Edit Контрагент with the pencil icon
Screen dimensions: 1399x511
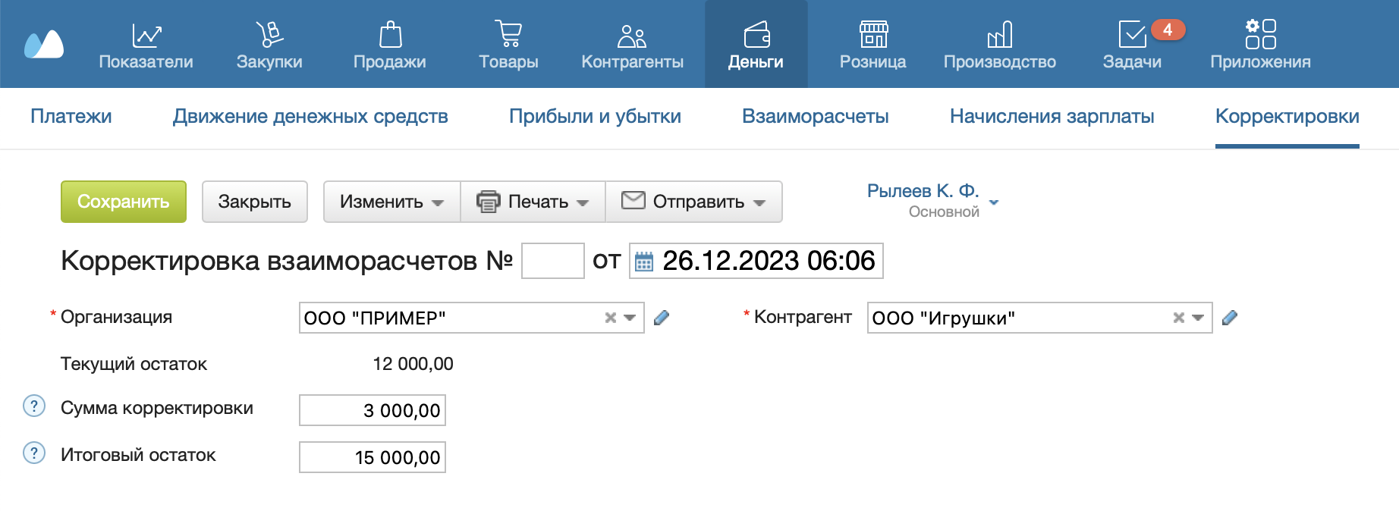click(x=1230, y=318)
